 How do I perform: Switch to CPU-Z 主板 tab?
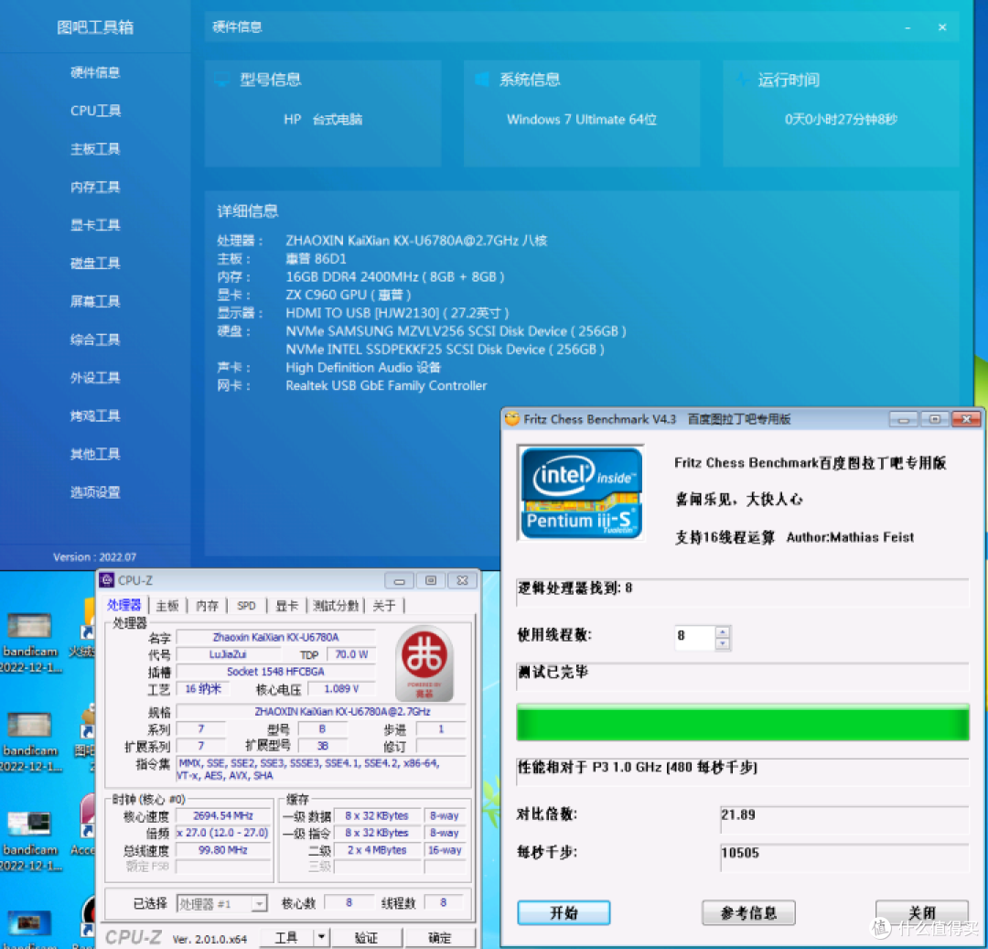[167, 606]
